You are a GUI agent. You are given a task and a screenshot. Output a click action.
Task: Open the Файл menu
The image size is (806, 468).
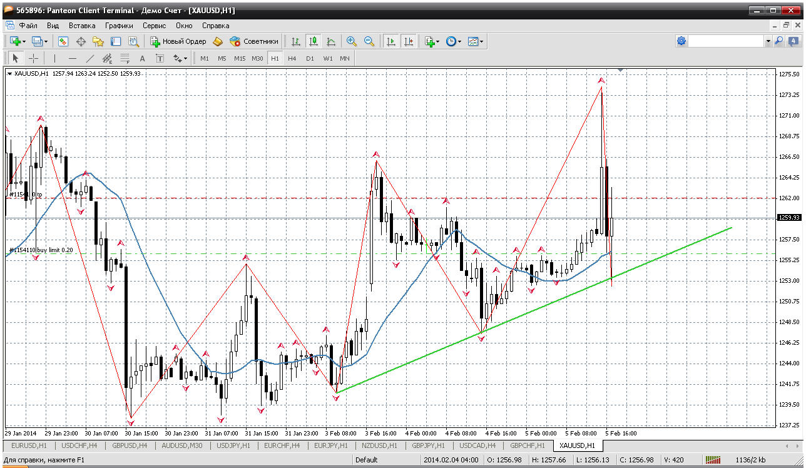click(x=28, y=26)
